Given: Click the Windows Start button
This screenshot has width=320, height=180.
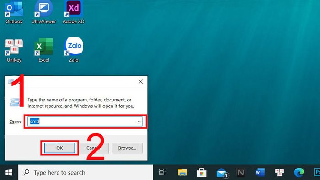Looking at the screenshot, I should (9, 173).
